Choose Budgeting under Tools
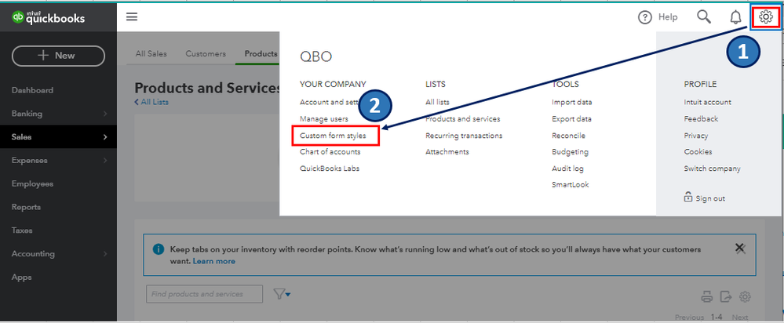 (570, 152)
